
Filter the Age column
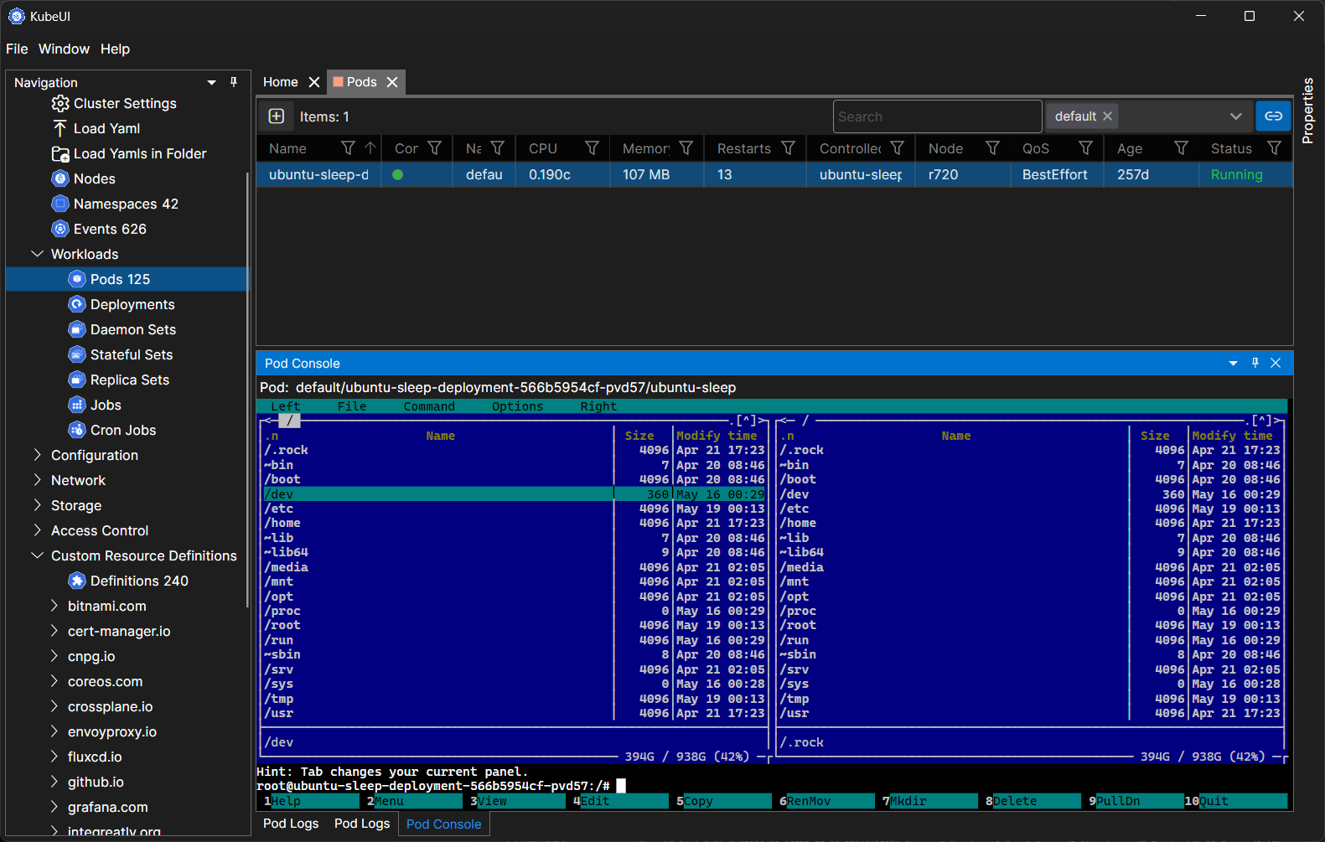(x=1181, y=148)
